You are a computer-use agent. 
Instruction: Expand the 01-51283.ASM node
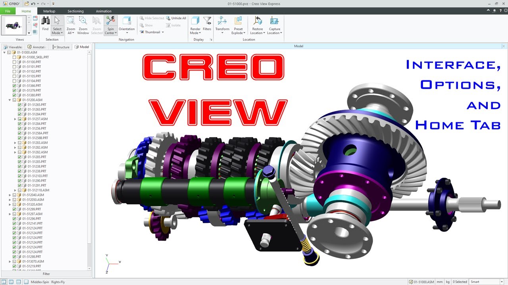click(15, 142)
